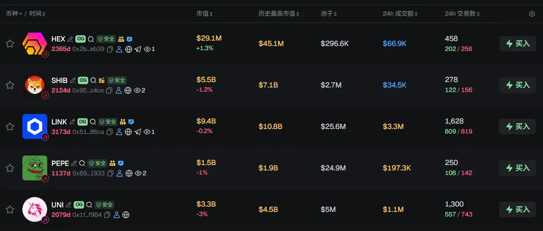Image resolution: width=543 pixels, height=231 pixels.
Task: Click the search icon in UNI row
Action: pos(89,205)
